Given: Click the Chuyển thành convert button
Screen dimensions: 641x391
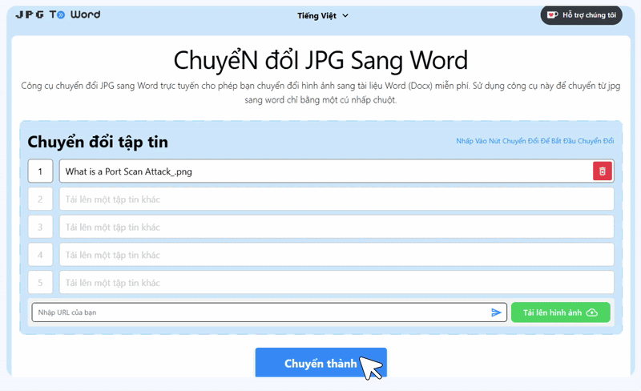Looking at the screenshot, I should (x=321, y=363).
